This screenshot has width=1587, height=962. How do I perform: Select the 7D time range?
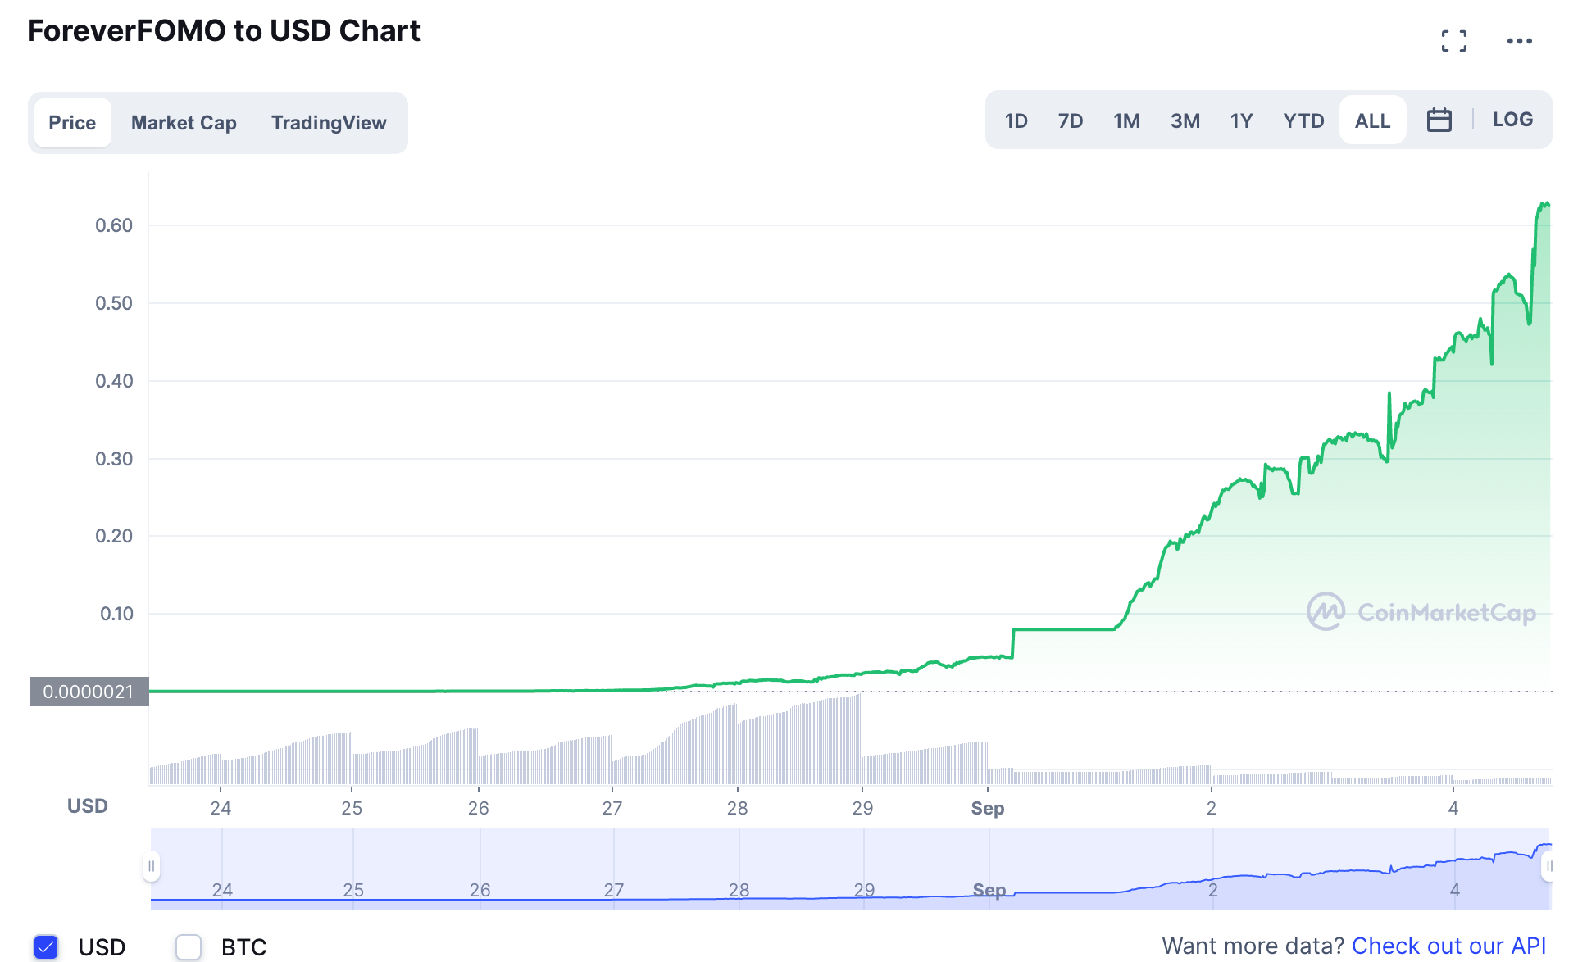(1071, 120)
